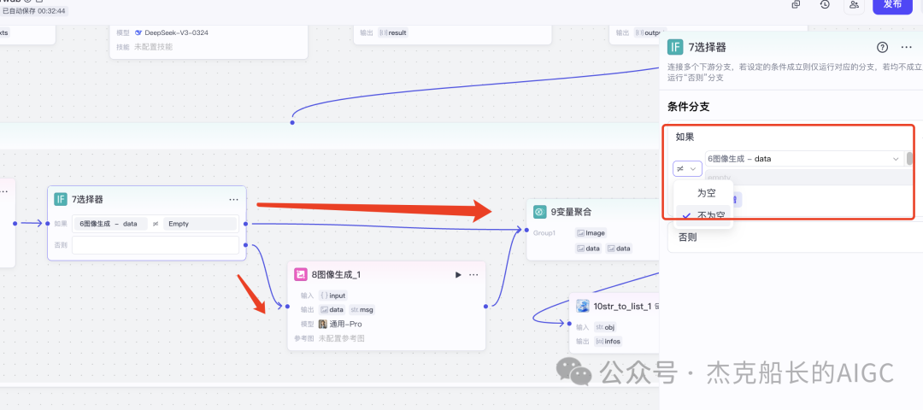Image resolution: width=923 pixels, height=410 pixels.
Task: Open the ≠ operator dropdown
Action: tap(687, 169)
